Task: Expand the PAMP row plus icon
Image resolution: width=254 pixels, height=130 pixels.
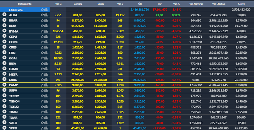Action: coord(5,85)
